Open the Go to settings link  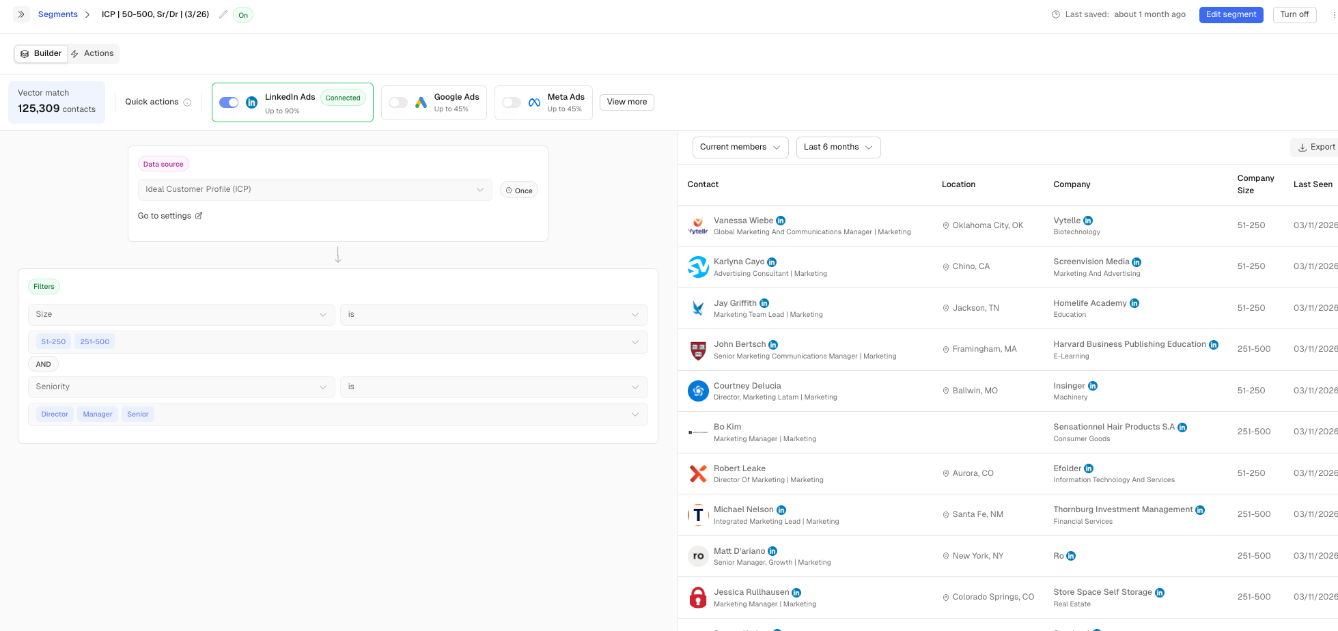click(170, 216)
